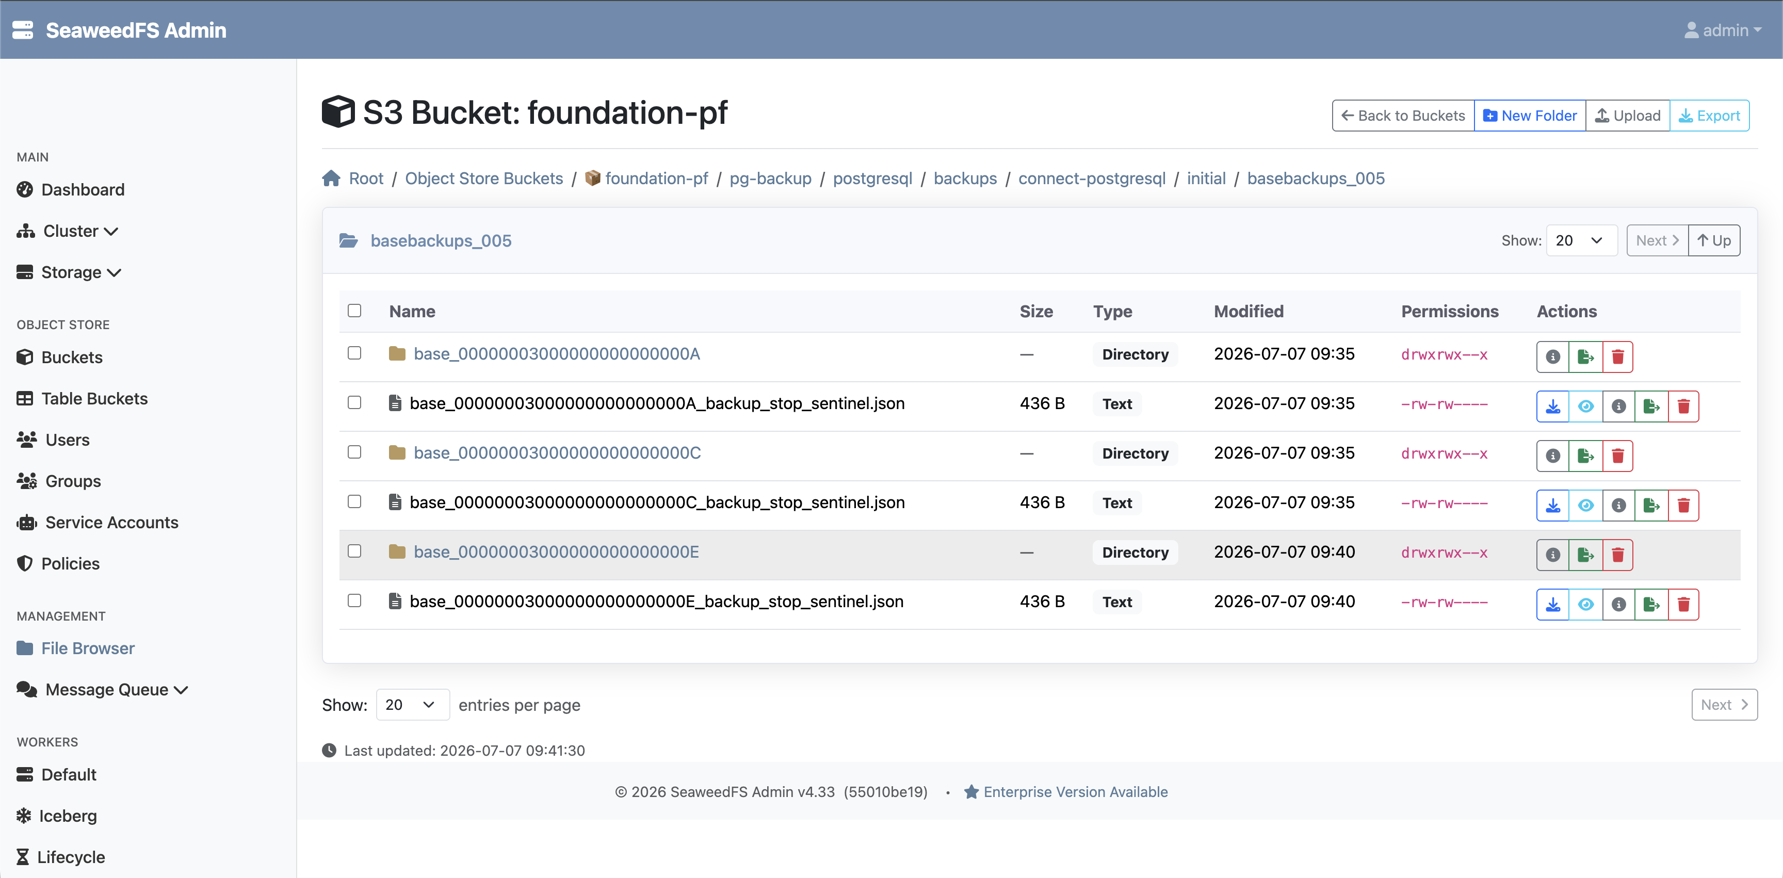Open the connect-postgresql breadcrumb link
Image resolution: width=1783 pixels, height=878 pixels.
coord(1092,178)
